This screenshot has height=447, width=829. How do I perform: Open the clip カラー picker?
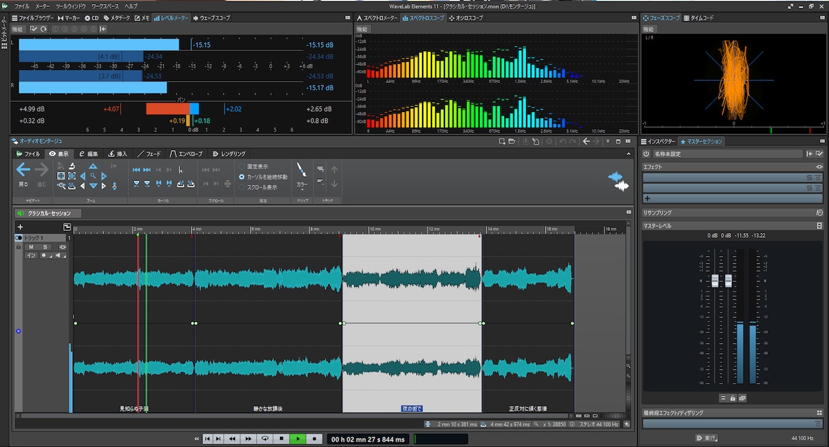[x=302, y=176]
